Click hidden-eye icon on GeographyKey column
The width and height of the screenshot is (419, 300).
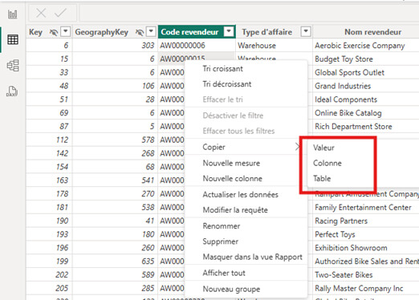tap(140, 32)
